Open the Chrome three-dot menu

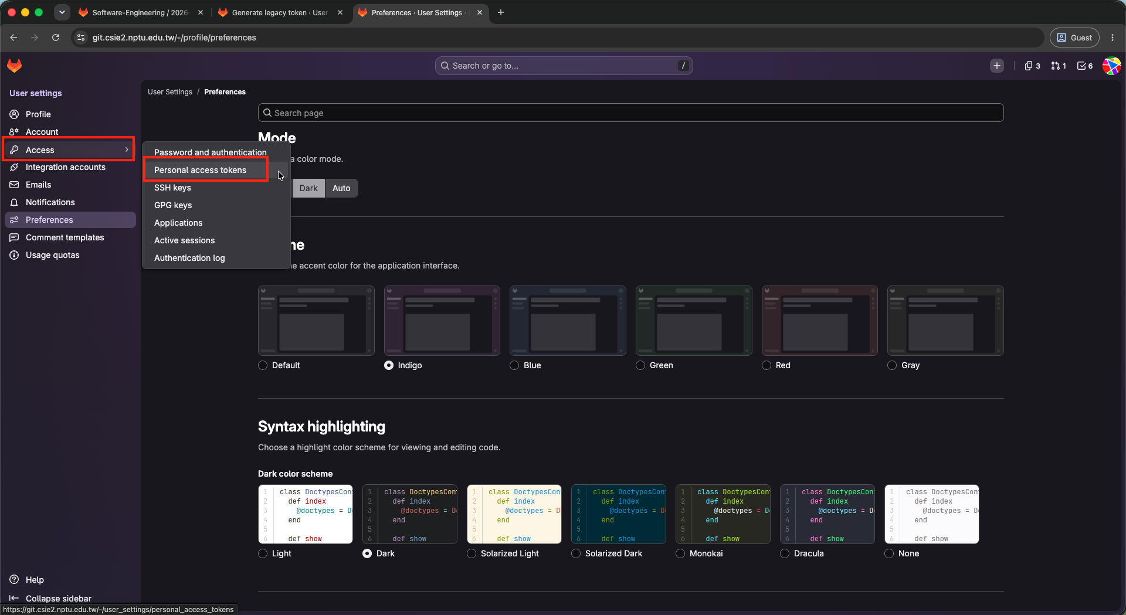click(x=1113, y=38)
